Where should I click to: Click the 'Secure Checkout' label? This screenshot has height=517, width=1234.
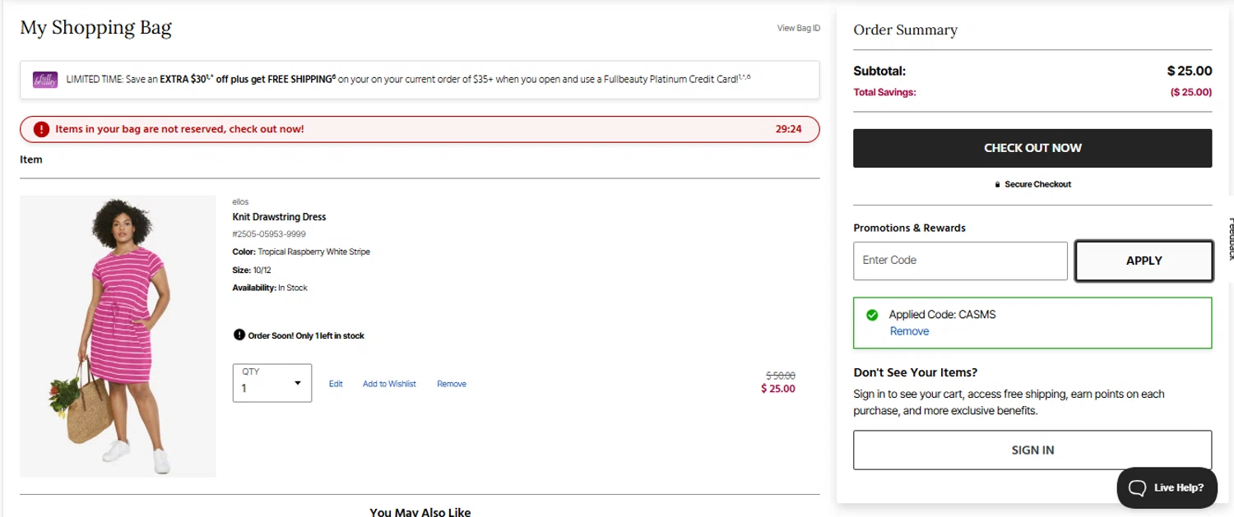tap(1037, 185)
